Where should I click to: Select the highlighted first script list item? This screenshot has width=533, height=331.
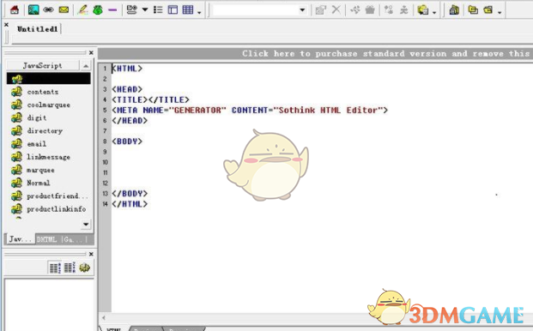(x=49, y=79)
